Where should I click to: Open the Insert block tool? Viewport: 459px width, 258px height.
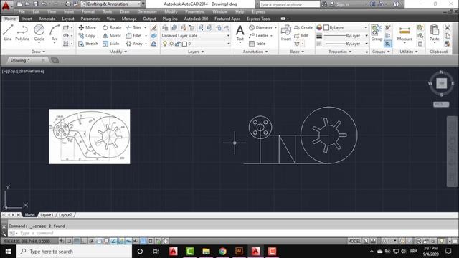click(285, 32)
